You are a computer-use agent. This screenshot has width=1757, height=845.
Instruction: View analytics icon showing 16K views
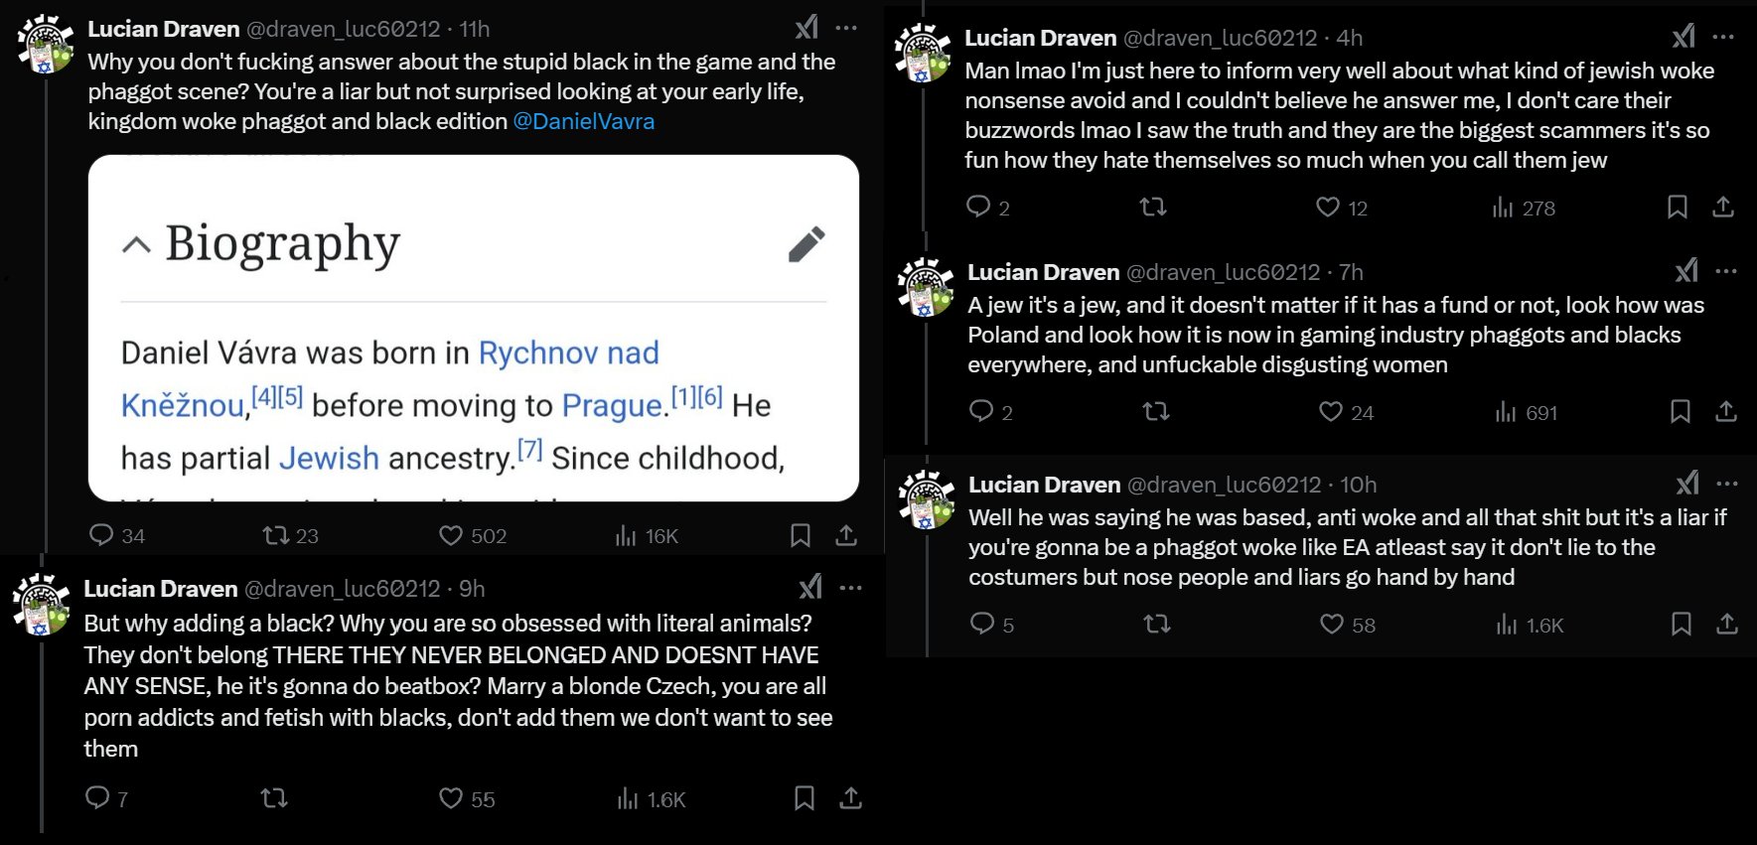click(x=626, y=535)
